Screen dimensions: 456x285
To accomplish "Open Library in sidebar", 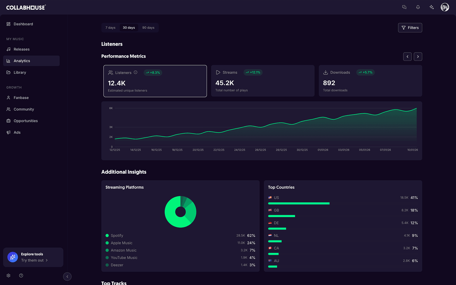I will coord(31,72).
